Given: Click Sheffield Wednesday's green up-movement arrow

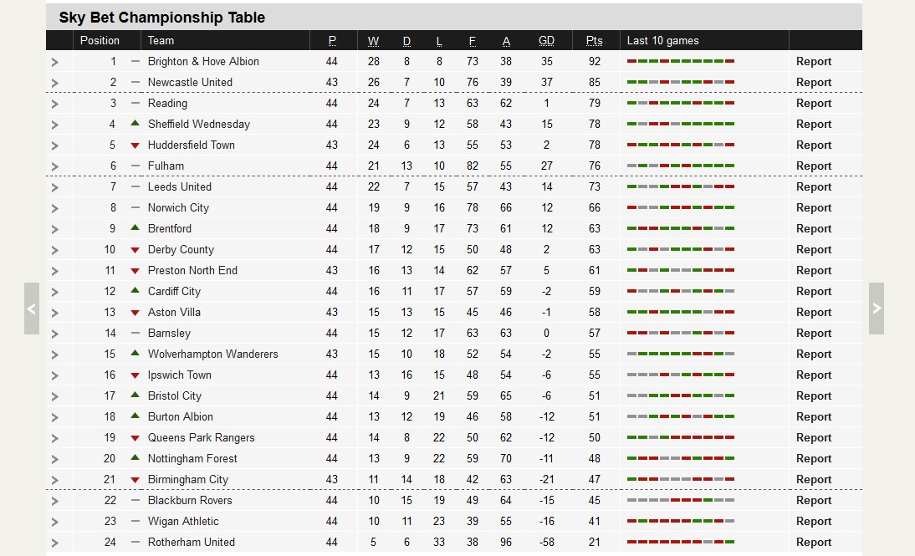Looking at the screenshot, I should (135, 124).
